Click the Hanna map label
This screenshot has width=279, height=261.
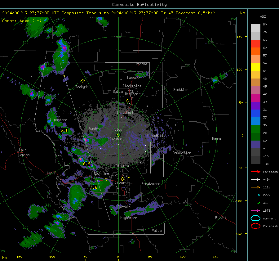(x=217, y=138)
